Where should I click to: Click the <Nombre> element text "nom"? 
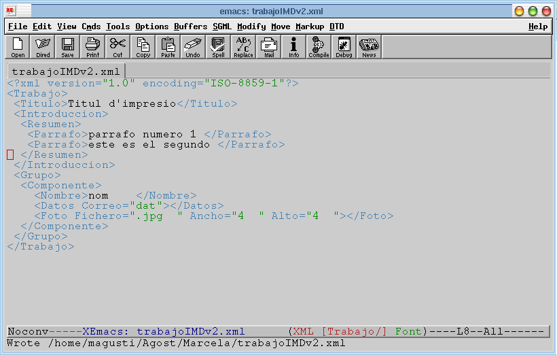coord(98,196)
